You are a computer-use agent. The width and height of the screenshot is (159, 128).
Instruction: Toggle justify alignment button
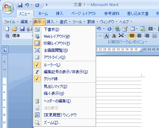point(132,36)
